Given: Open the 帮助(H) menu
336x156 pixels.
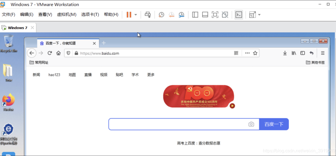Looking at the screenshot, I should (111, 15).
